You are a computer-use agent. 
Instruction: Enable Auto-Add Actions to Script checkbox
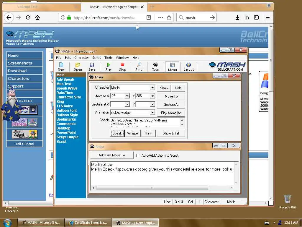(x=138, y=155)
